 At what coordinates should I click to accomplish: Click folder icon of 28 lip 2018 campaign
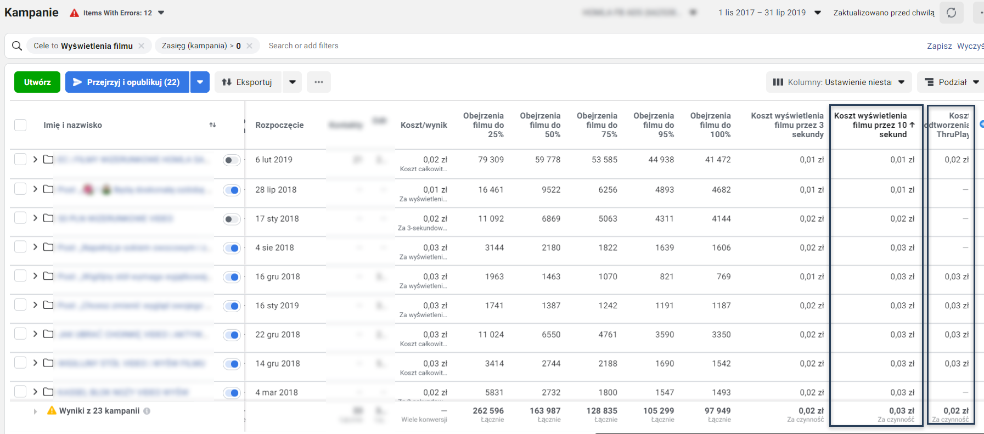coord(48,189)
